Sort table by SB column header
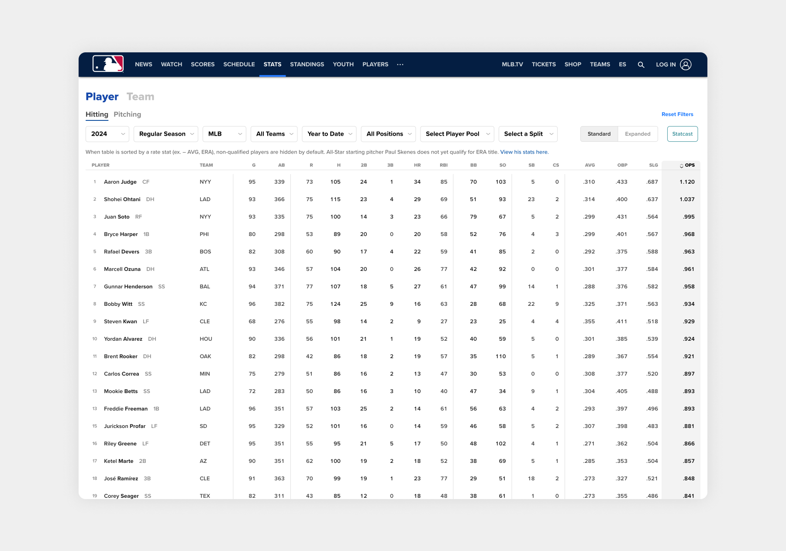The height and width of the screenshot is (551, 786). (x=531, y=165)
